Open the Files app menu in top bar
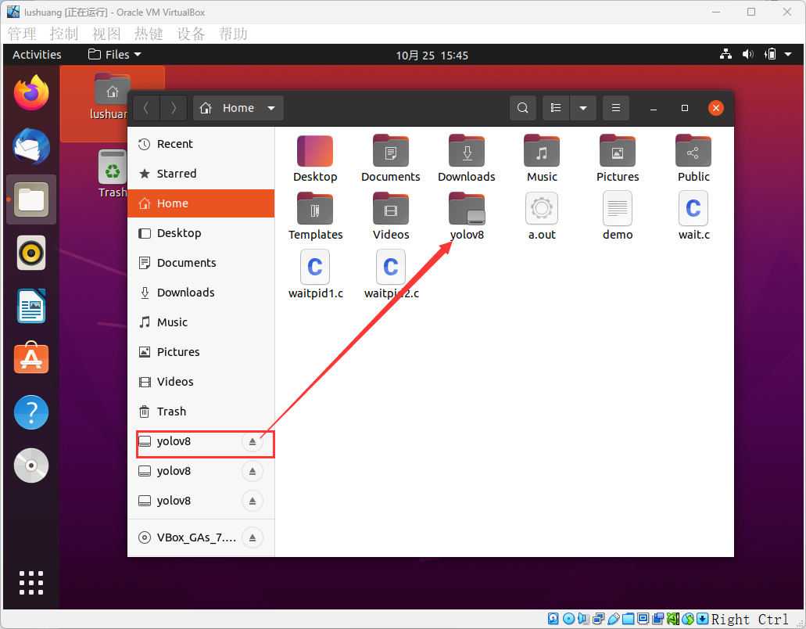The width and height of the screenshot is (806, 629). pos(115,55)
